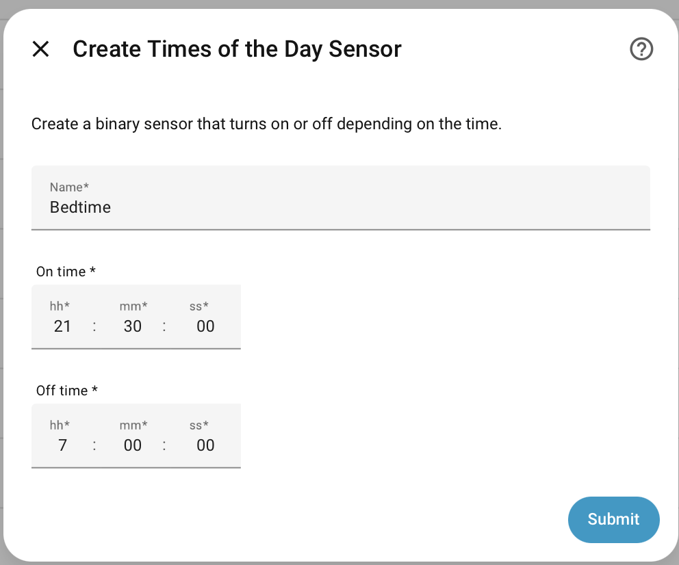The height and width of the screenshot is (565, 679).
Task: Click the Off time label
Action: [66, 391]
